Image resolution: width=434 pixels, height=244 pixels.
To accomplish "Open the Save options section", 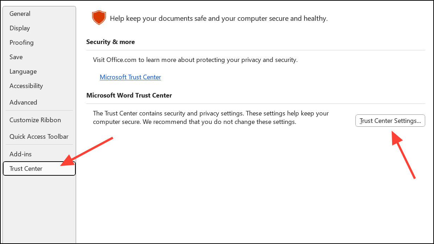I will pos(16,57).
